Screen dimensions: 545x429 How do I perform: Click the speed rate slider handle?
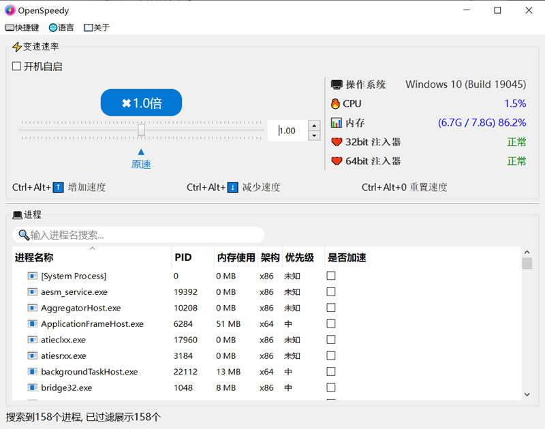(x=141, y=130)
